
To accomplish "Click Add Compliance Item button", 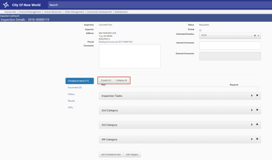I will click(x=111, y=155).
